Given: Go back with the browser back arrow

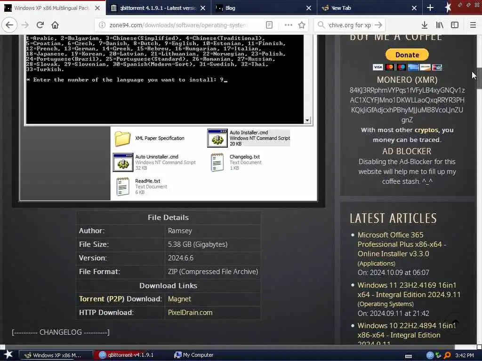Looking at the screenshot, I should (x=9, y=25).
